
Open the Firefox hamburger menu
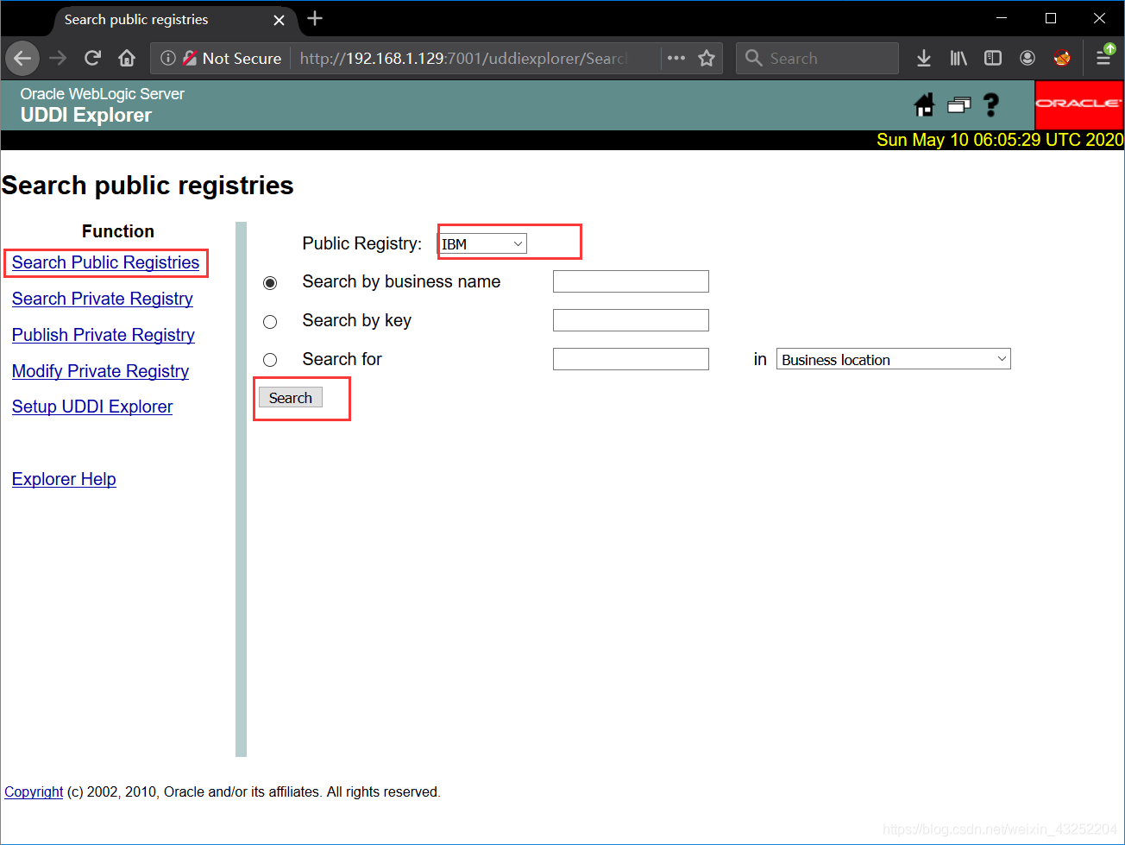[1103, 59]
